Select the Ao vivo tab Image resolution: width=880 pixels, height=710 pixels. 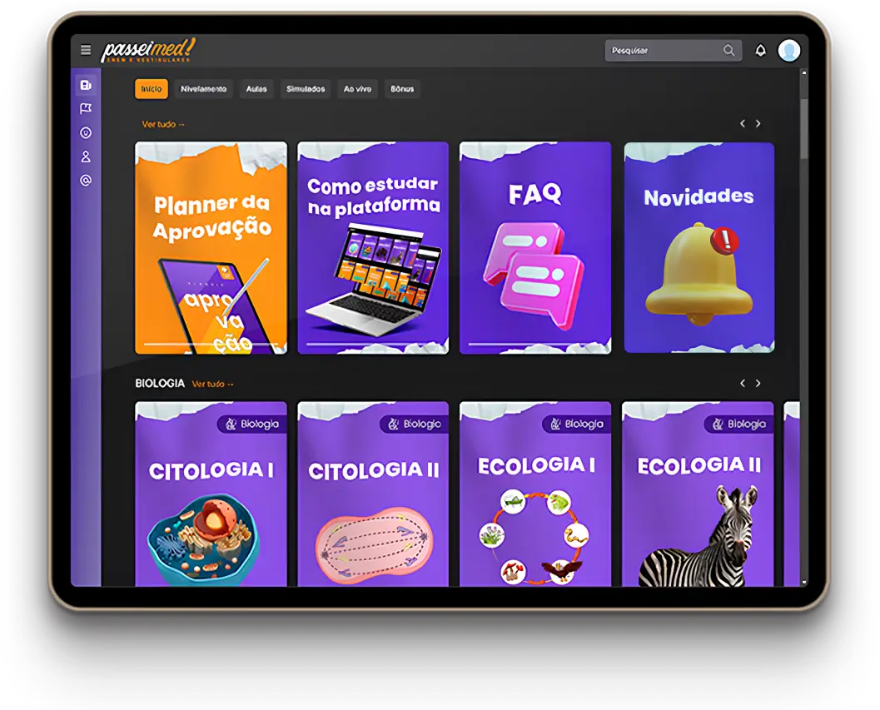pyautogui.click(x=357, y=89)
